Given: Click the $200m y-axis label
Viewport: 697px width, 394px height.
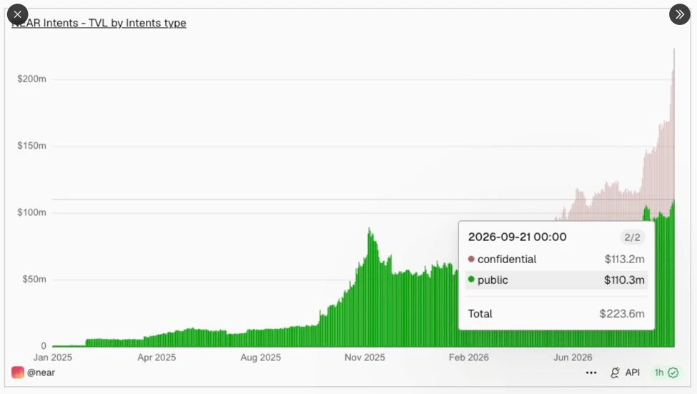Looking at the screenshot, I should point(31,79).
